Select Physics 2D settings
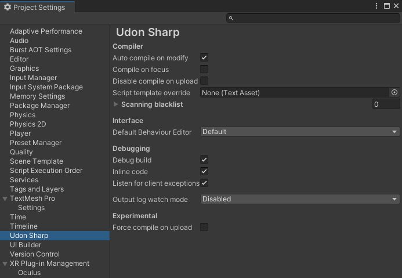The width and height of the screenshot is (402, 278). 28,124
